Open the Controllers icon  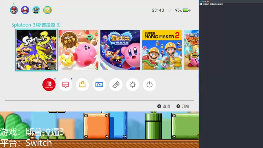coord(116,85)
